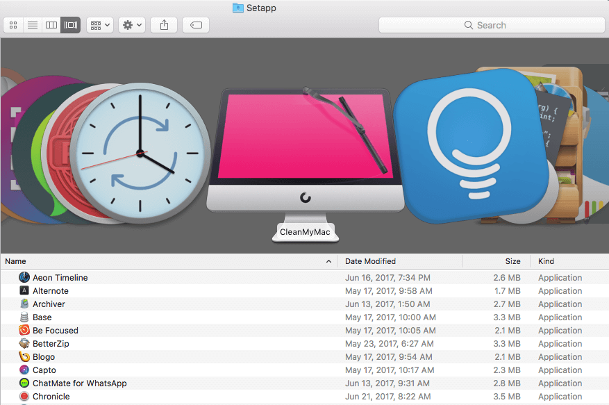
Task: Click the Blogo app icon
Action: [24, 356]
